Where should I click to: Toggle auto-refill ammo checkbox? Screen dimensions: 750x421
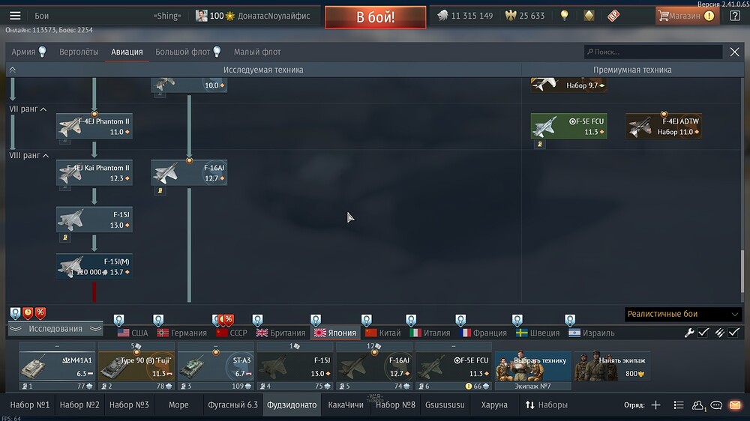coord(733,333)
